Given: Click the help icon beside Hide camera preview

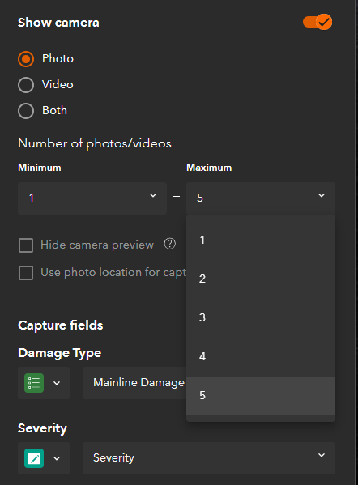Looking at the screenshot, I should pos(169,244).
